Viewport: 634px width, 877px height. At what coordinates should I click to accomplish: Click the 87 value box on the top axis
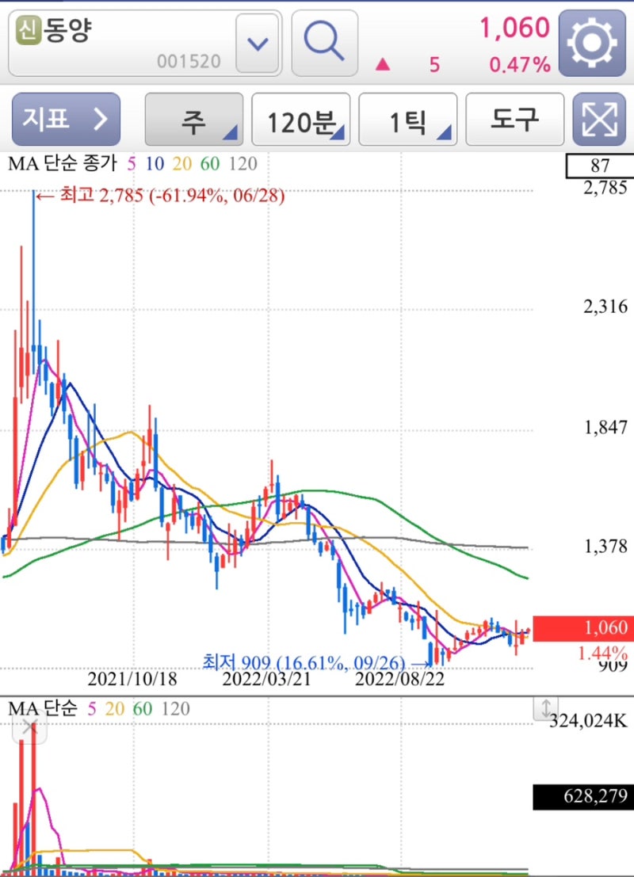coord(599,166)
